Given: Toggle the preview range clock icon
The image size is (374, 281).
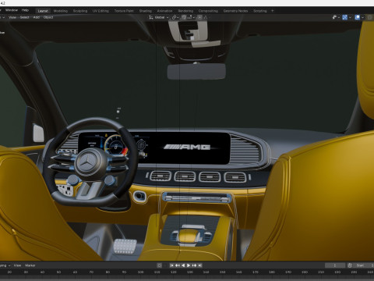Looking at the screenshot, I should [x=350, y=265].
